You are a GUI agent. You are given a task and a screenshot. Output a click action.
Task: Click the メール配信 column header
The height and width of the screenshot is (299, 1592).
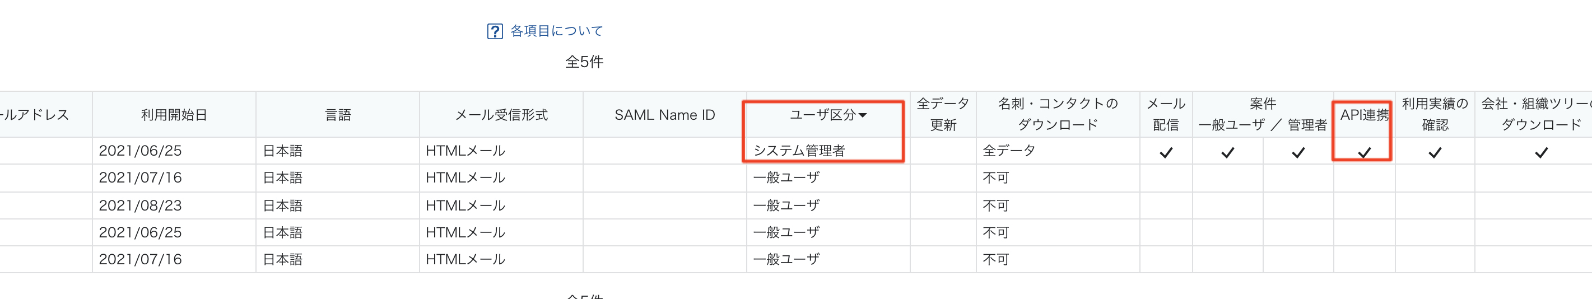click(1166, 115)
